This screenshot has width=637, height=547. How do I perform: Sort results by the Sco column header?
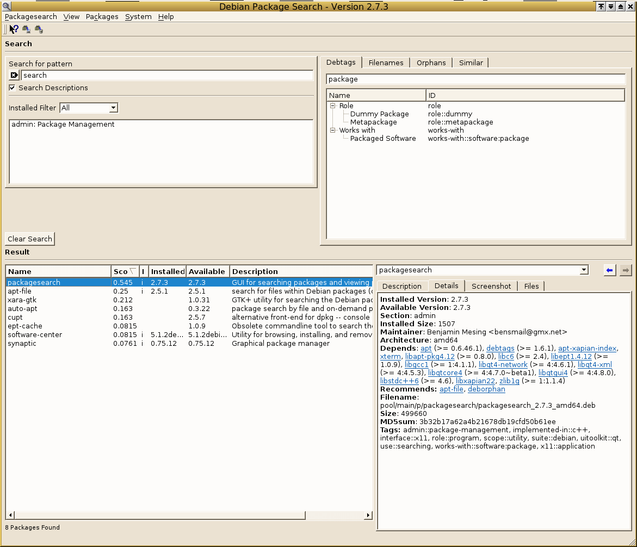coord(125,271)
